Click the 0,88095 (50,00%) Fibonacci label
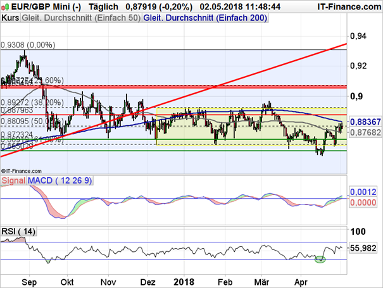The height and width of the screenshot is (288, 383). [32, 122]
